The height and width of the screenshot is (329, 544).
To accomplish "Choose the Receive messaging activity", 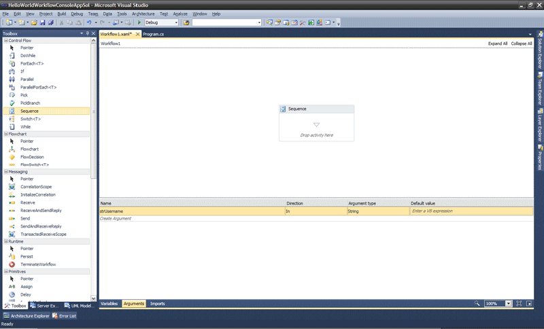I will tap(27, 203).
